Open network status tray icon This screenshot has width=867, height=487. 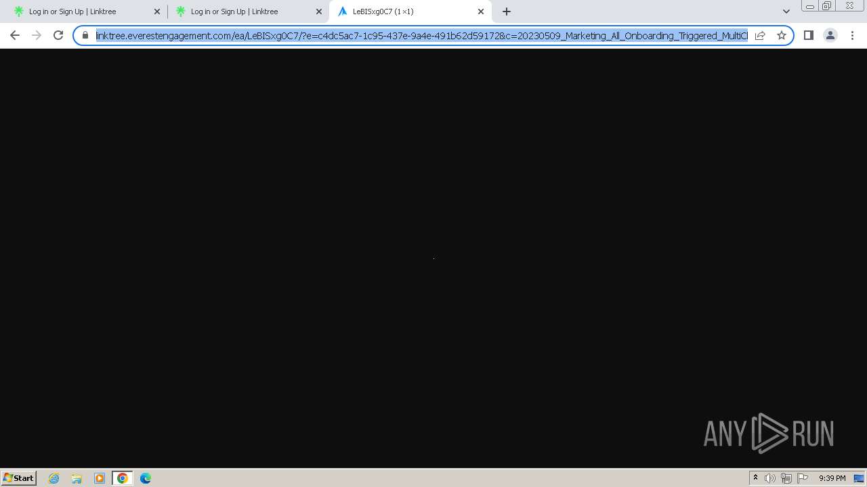(x=786, y=478)
